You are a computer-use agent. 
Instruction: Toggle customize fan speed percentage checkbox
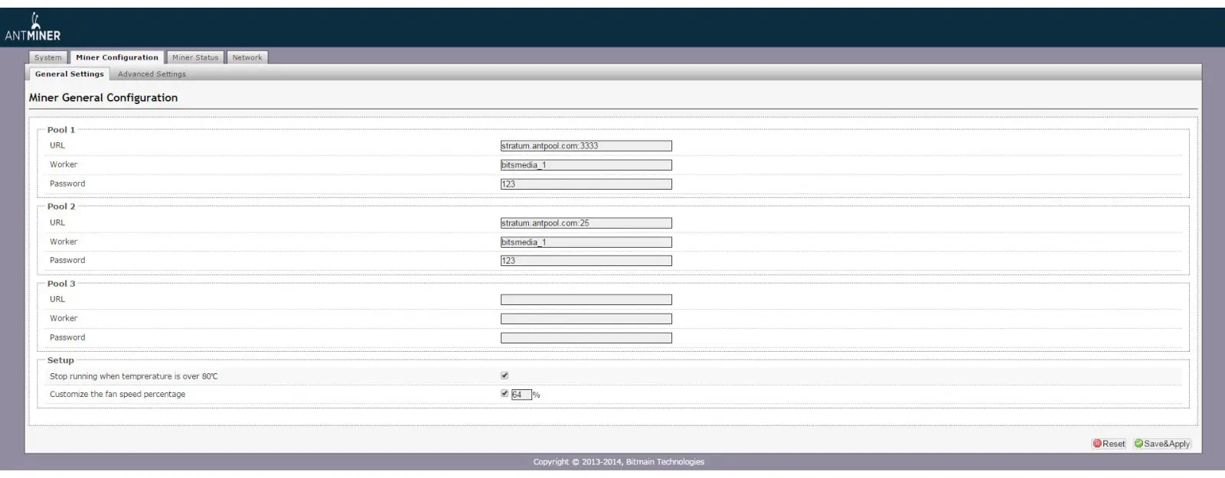click(x=505, y=394)
